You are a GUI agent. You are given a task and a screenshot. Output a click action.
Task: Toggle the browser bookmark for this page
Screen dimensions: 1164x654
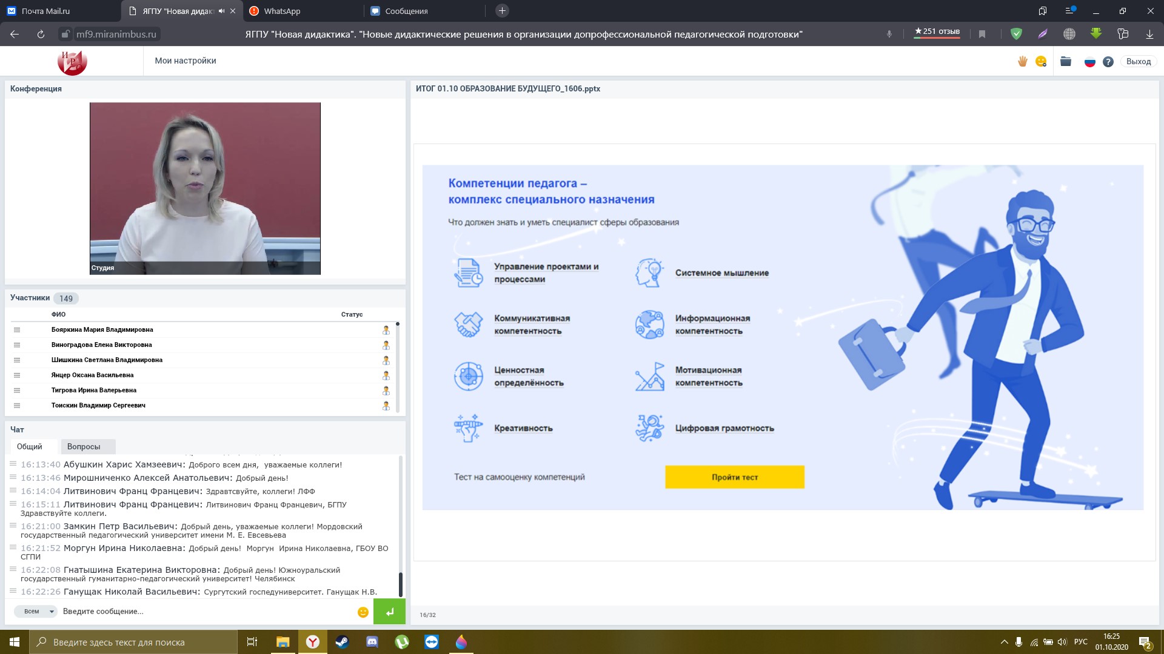(982, 35)
